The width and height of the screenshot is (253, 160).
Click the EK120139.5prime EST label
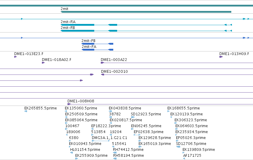pyautogui.click(x=186, y=114)
